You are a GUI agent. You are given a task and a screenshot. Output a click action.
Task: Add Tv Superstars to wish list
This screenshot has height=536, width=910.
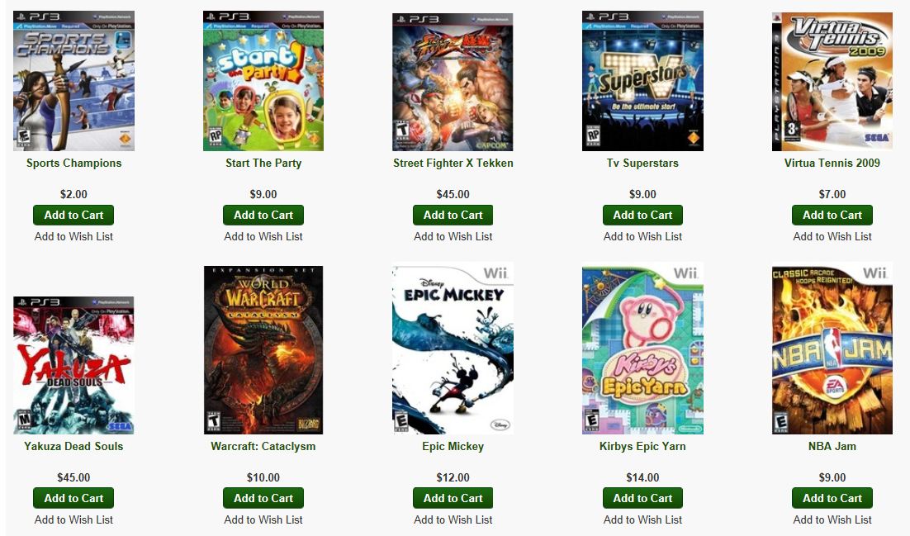[642, 236]
